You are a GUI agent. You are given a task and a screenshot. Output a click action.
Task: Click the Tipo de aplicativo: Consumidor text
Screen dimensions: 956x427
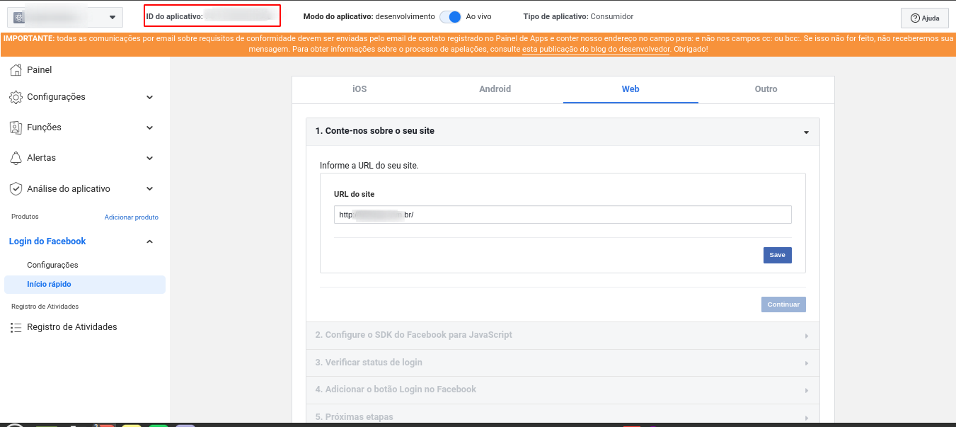[578, 16]
